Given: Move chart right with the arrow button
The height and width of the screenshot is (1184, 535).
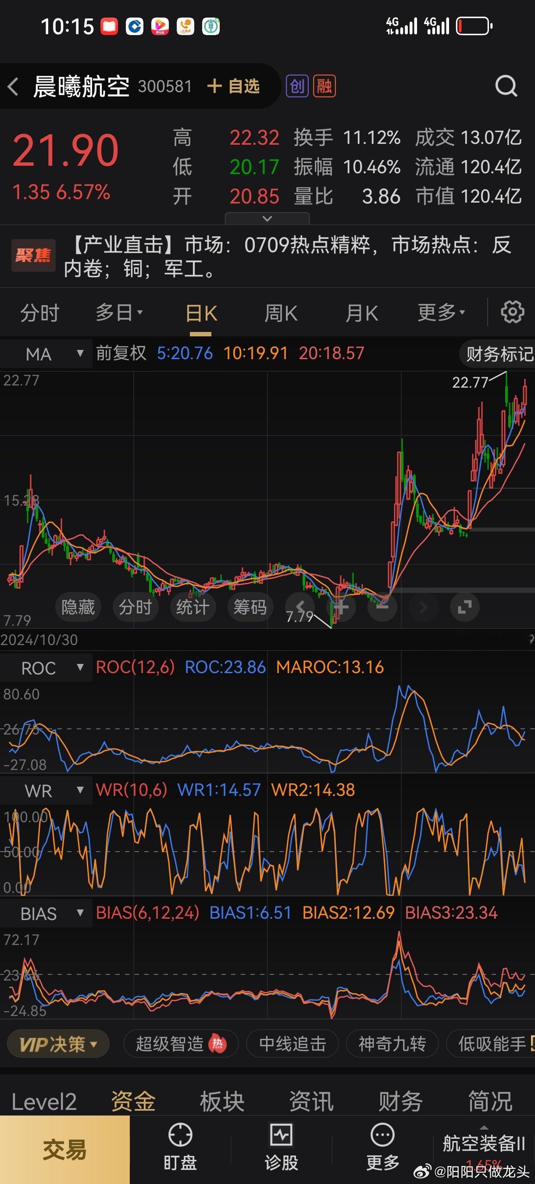Looking at the screenshot, I should point(423,607).
